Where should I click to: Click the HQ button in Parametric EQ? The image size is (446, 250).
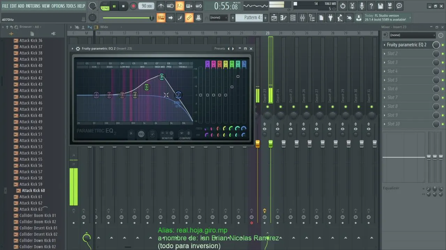tap(141, 134)
